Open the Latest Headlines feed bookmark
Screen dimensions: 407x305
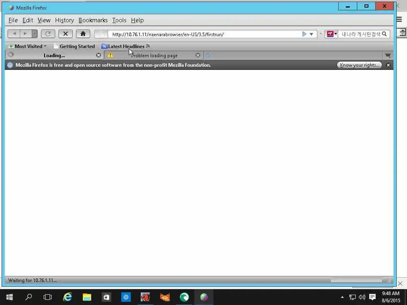(x=126, y=46)
